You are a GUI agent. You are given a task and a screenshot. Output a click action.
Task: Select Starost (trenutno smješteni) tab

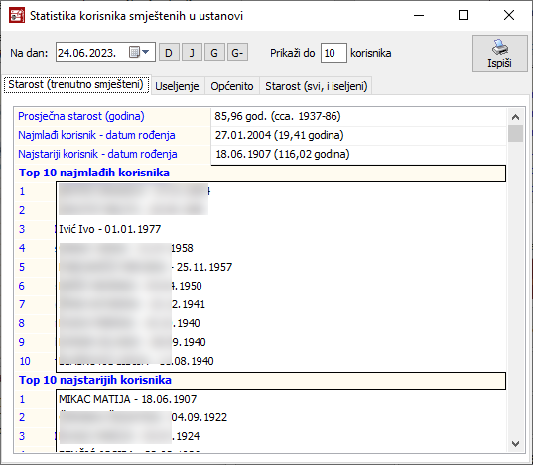click(x=75, y=84)
